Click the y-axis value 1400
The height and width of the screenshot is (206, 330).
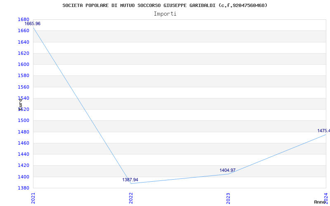(24, 177)
